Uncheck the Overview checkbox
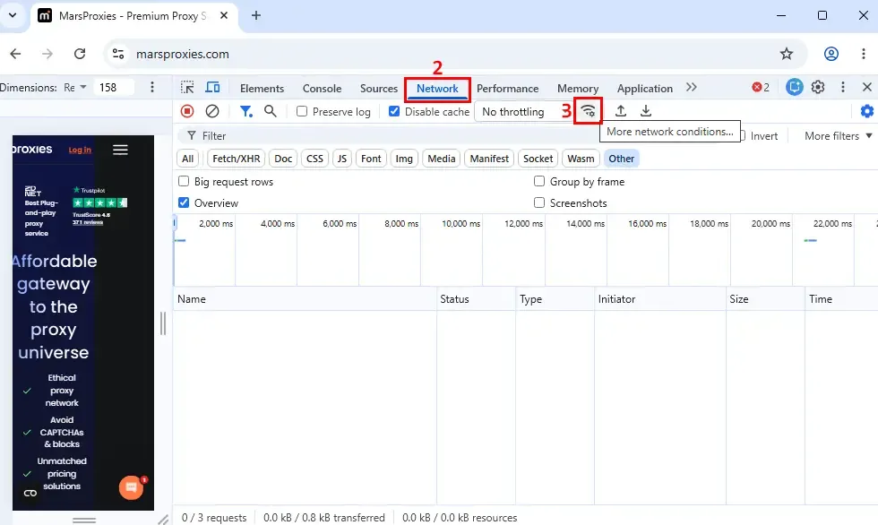Screen dimensions: 878x525 [184, 202]
